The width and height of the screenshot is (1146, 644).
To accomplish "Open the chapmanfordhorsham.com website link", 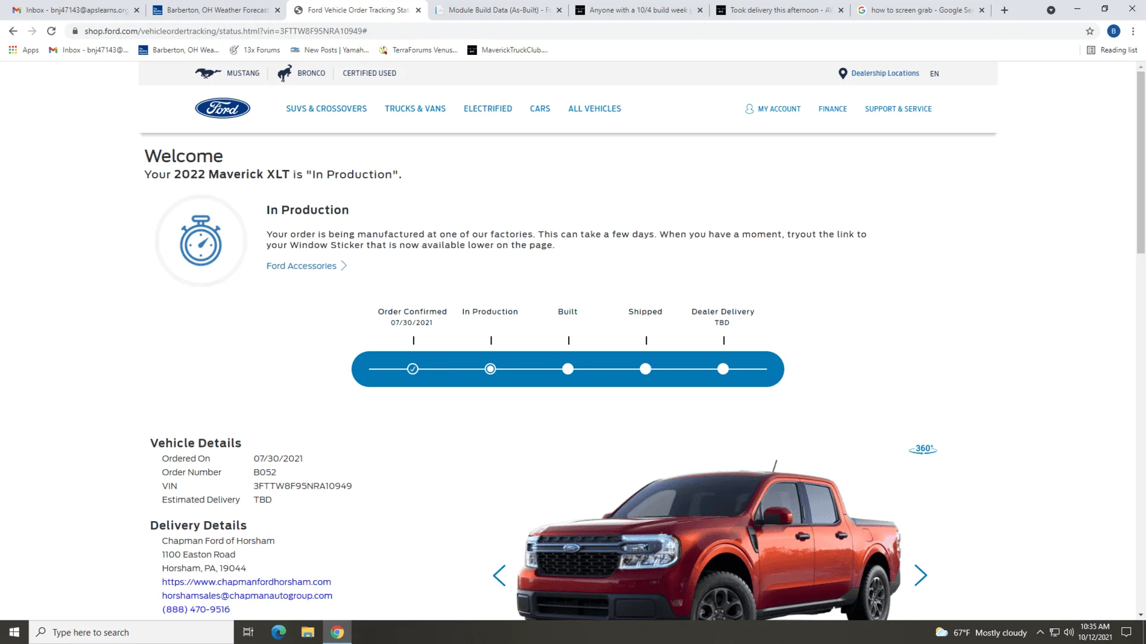I will [246, 582].
